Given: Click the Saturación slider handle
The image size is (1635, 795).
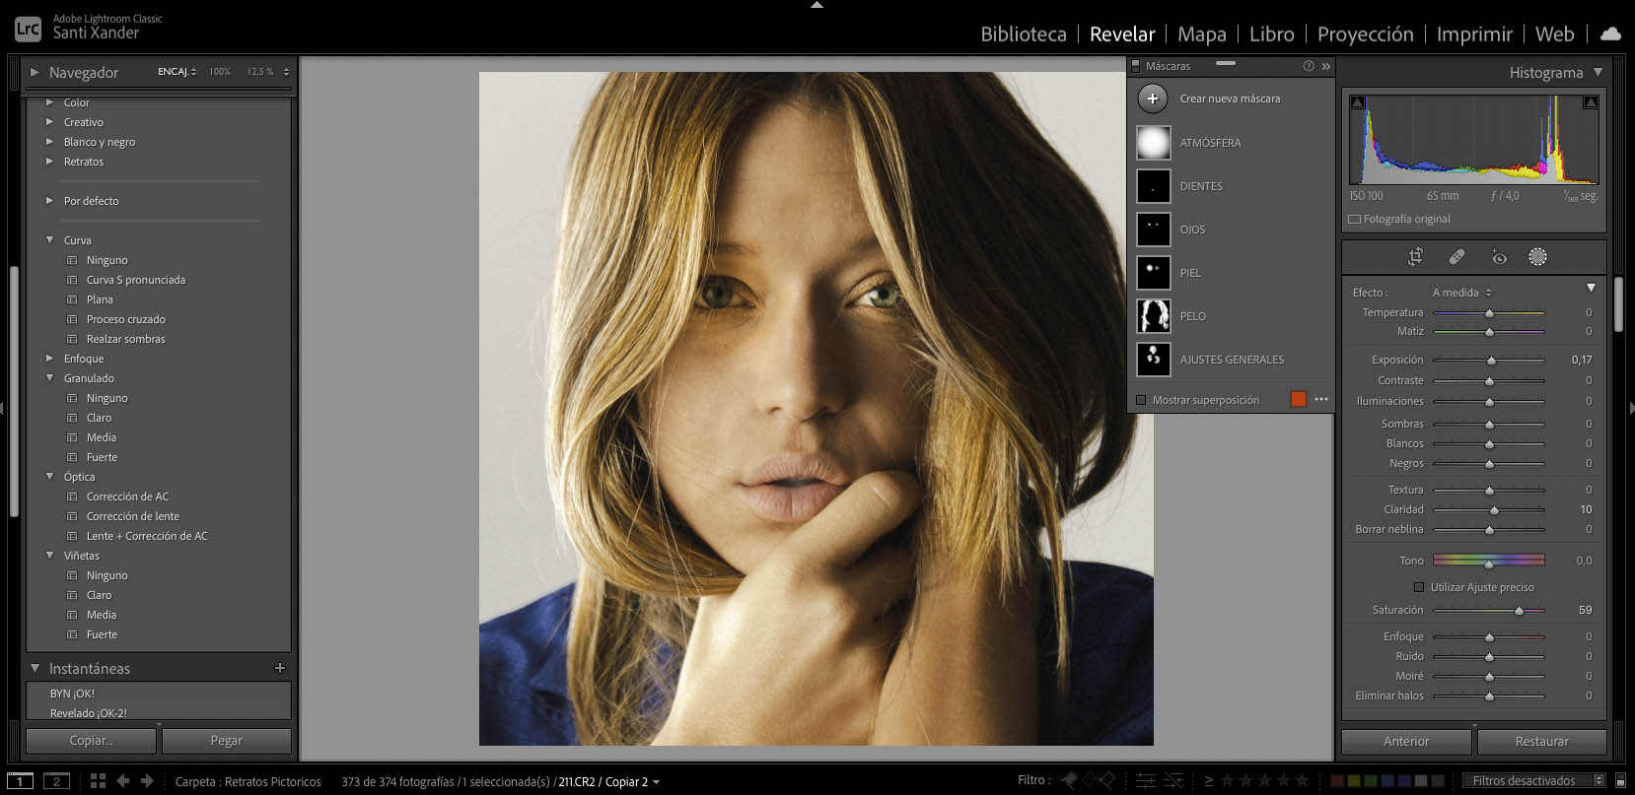Looking at the screenshot, I should [1520, 611].
